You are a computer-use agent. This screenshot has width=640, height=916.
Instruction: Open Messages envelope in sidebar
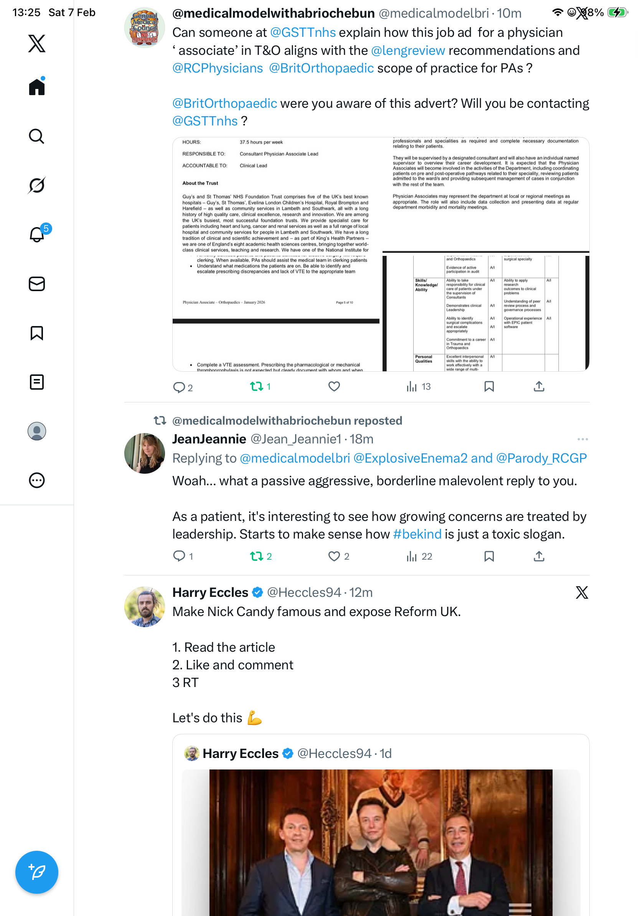37,283
